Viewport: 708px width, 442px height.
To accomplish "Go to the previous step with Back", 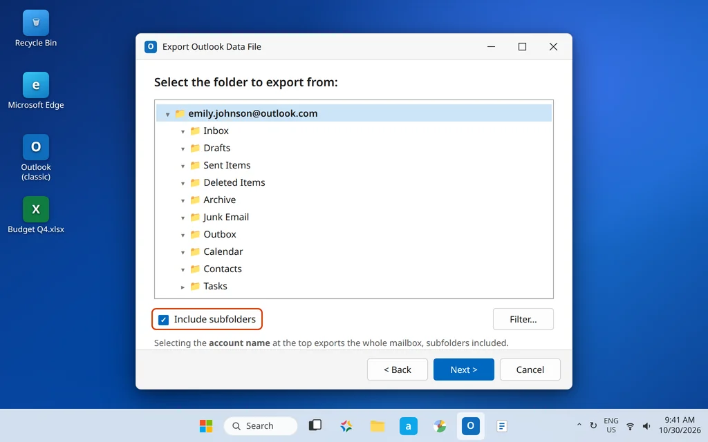I will (398, 369).
